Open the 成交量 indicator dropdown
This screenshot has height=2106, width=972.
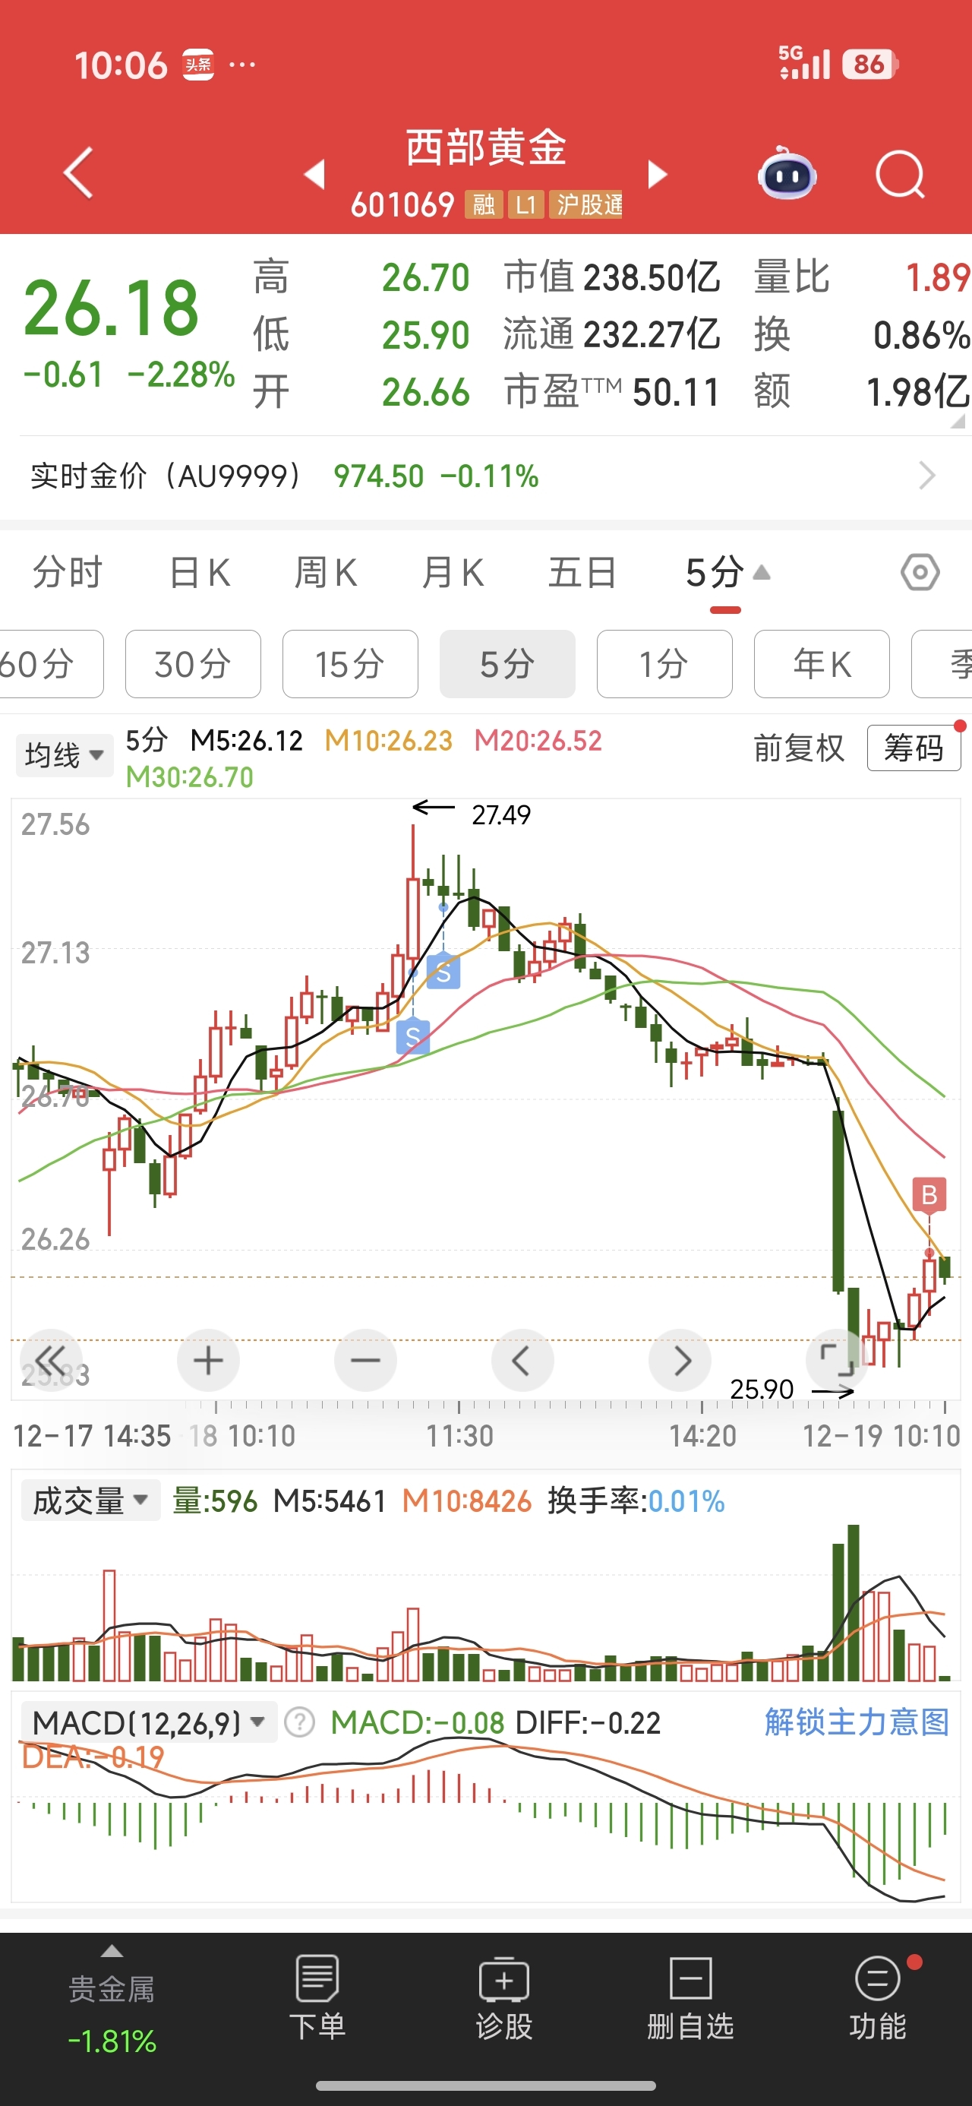click(89, 1500)
